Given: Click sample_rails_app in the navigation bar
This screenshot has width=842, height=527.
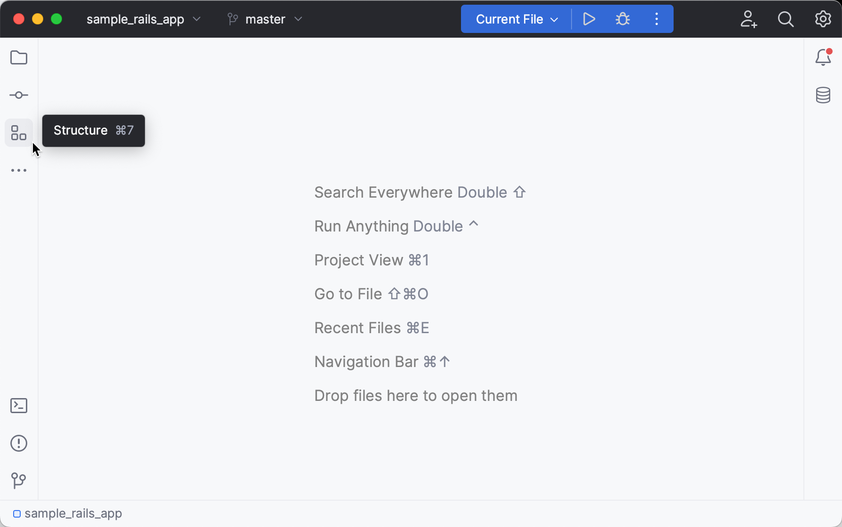Looking at the screenshot, I should [73, 513].
